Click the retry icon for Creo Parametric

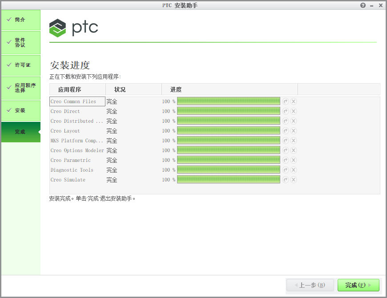[x=286, y=160]
